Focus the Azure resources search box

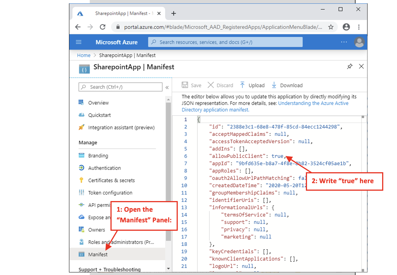(225, 42)
